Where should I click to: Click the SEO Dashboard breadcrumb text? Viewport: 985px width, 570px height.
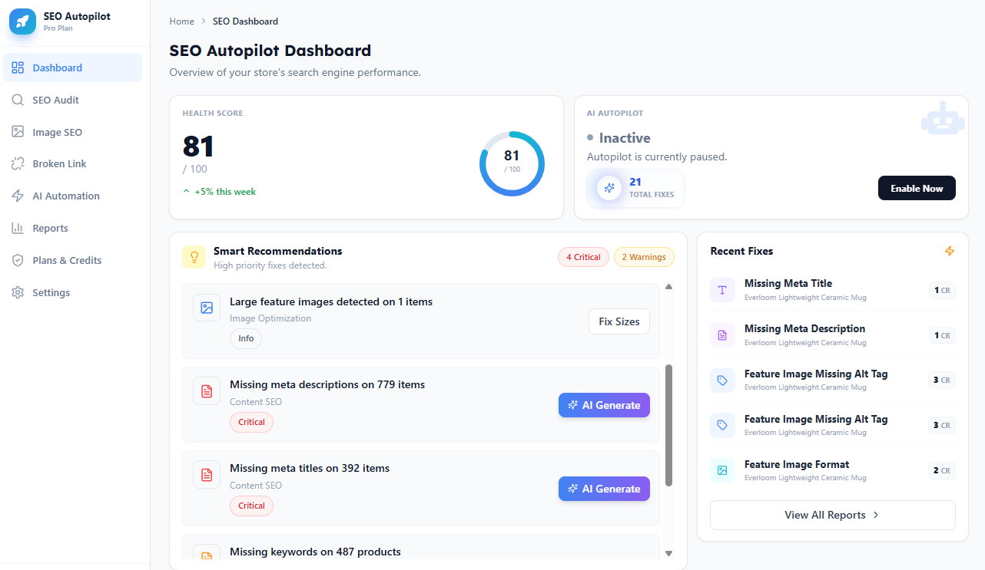click(x=245, y=21)
